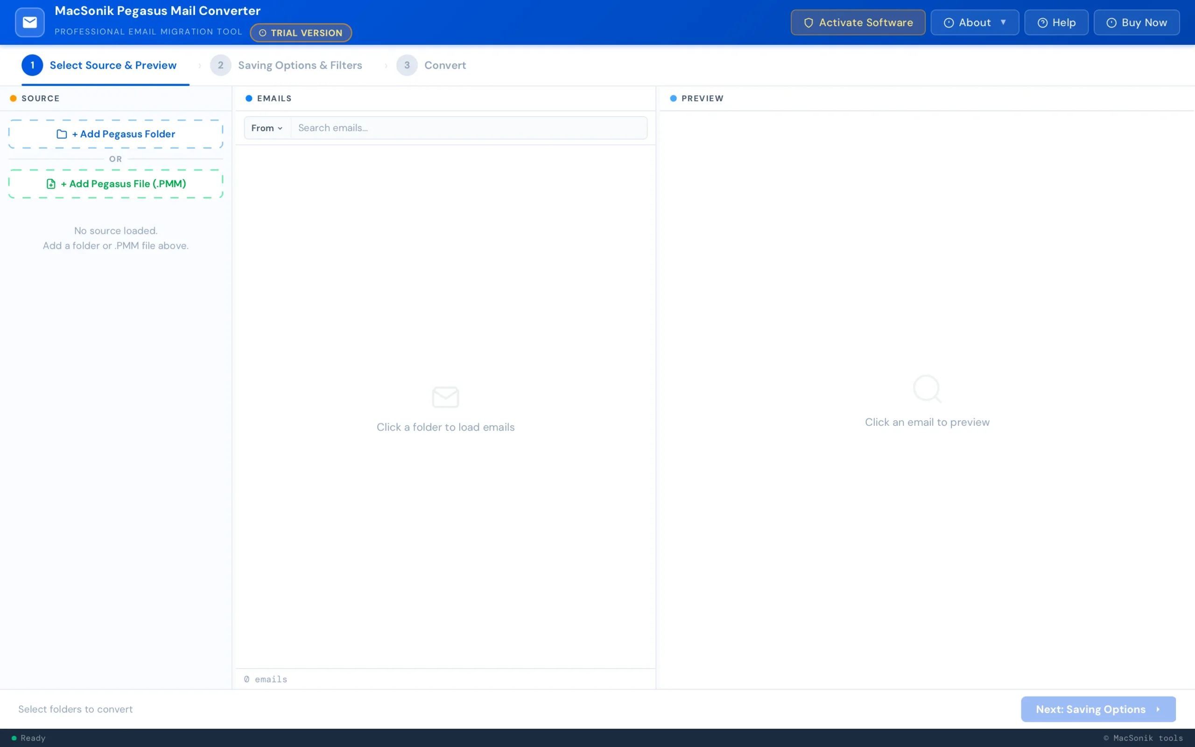
Task: Click 'Click a folder to load emails' text
Action: click(x=445, y=427)
